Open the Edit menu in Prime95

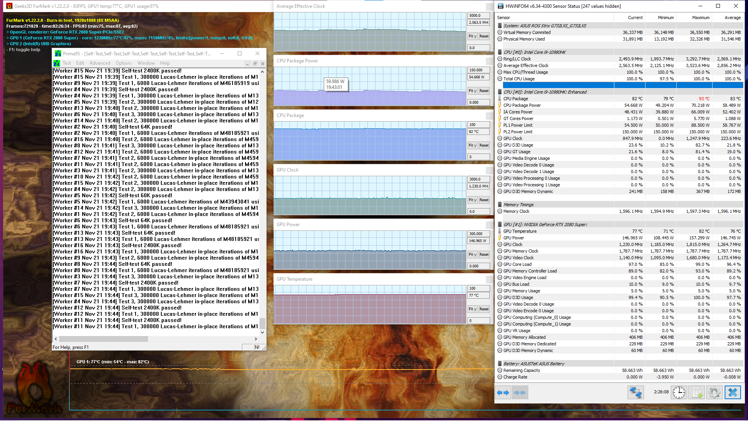tap(80, 63)
